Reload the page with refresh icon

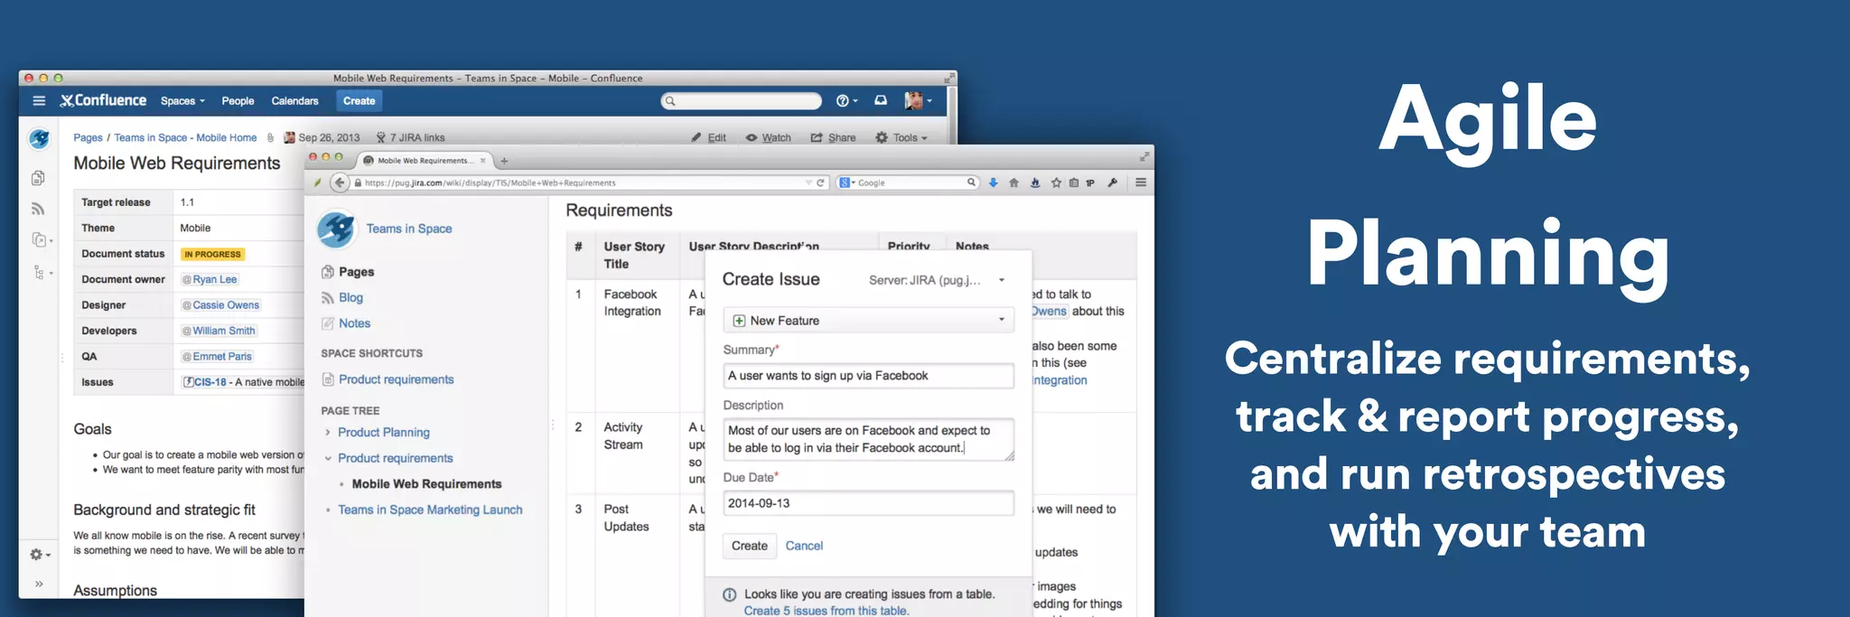coord(821,182)
